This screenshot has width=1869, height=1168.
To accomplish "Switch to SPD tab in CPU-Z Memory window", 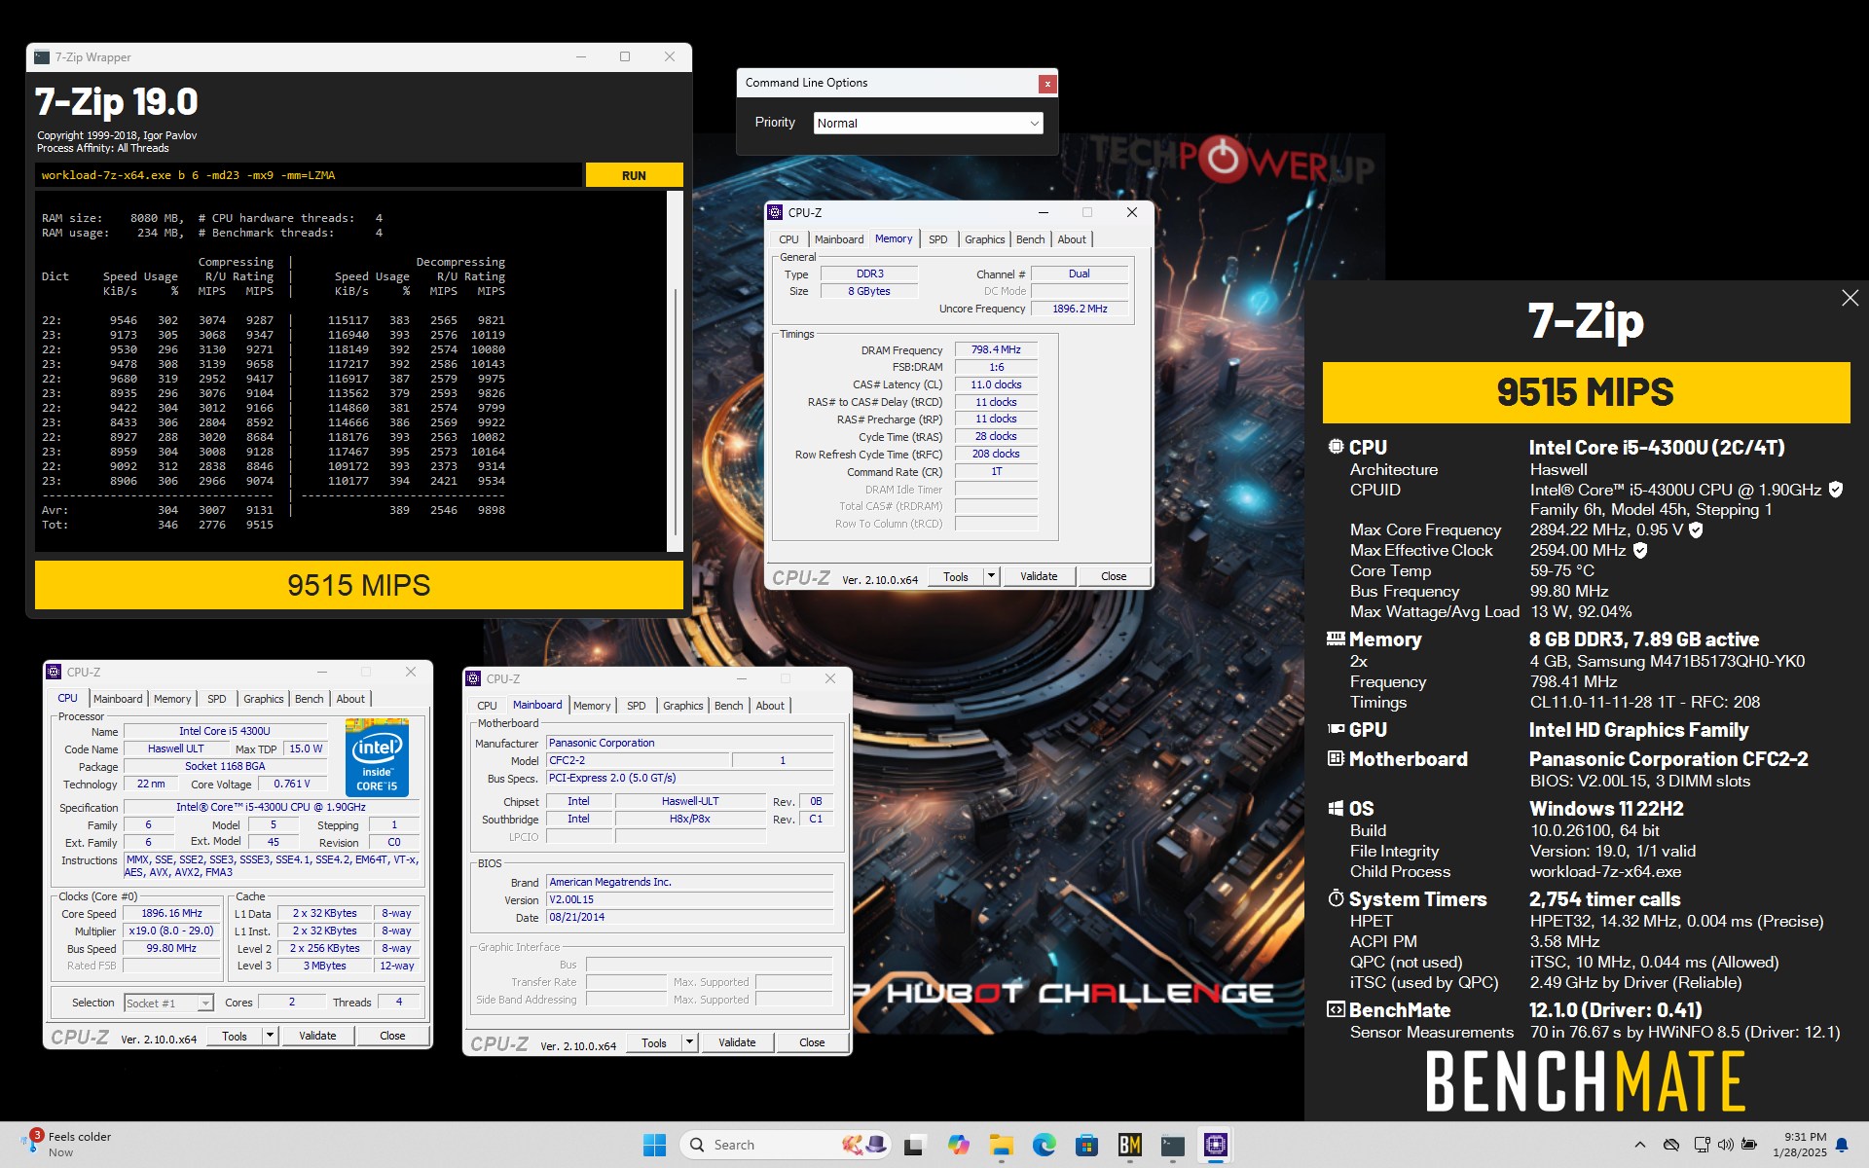I will point(937,239).
